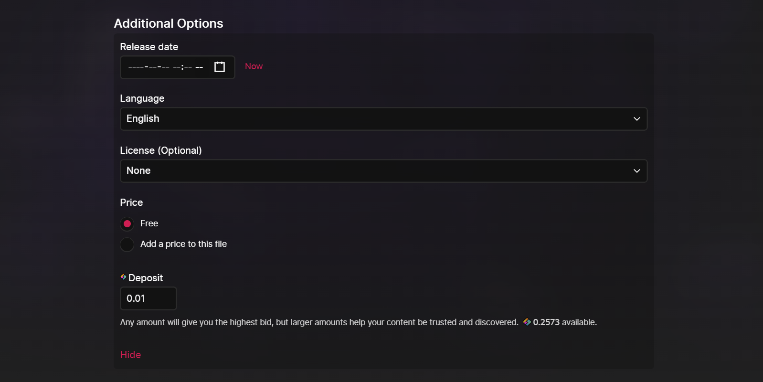
Task: Click the Language label
Action: click(x=142, y=98)
